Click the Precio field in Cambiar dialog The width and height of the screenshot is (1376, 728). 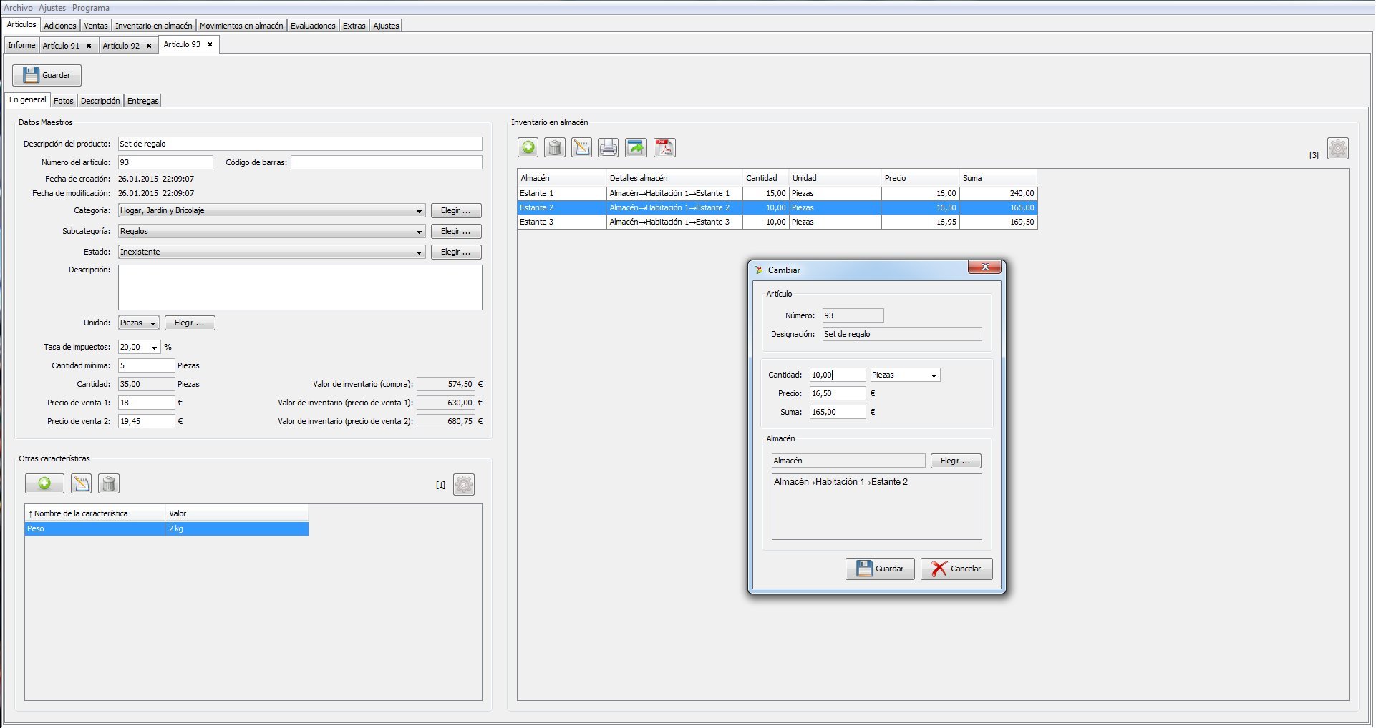838,394
